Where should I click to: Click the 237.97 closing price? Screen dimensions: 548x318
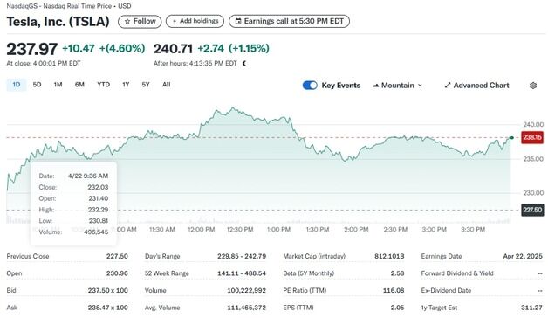pos(31,49)
